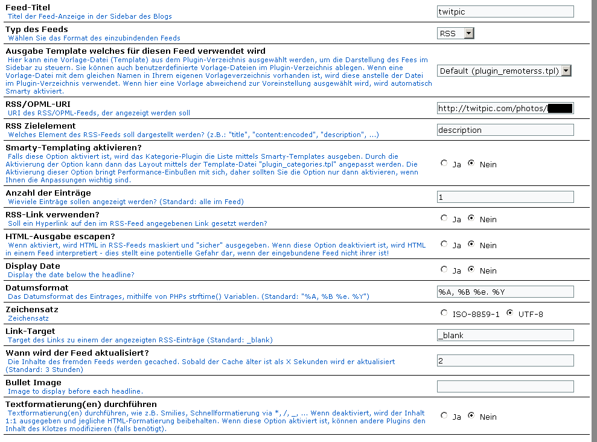Activate Textformatierung(en) durchführen with Ja
Viewport: 597px width, 442px height.
(x=445, y=417)
